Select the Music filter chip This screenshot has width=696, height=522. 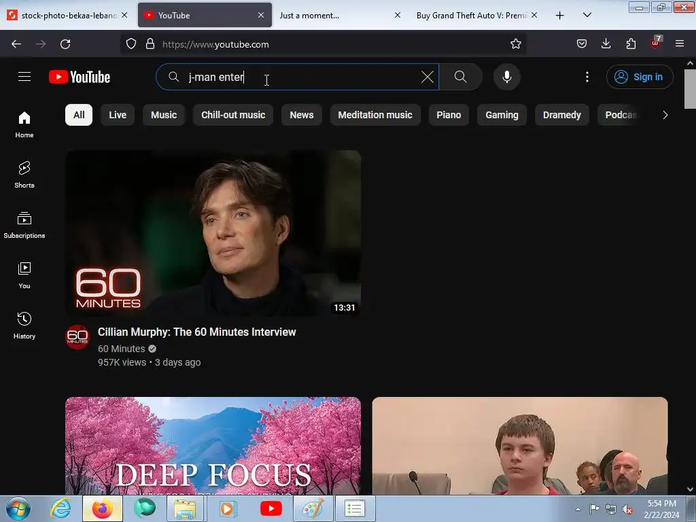point(164,115)
